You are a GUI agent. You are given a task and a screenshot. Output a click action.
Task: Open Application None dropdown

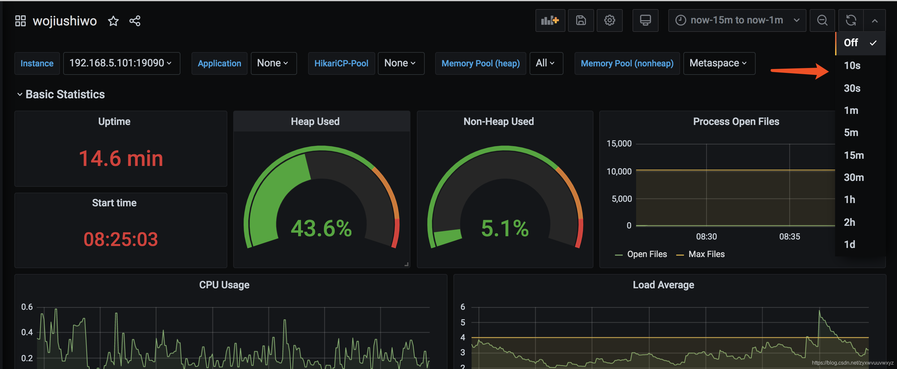pos(273,63)
